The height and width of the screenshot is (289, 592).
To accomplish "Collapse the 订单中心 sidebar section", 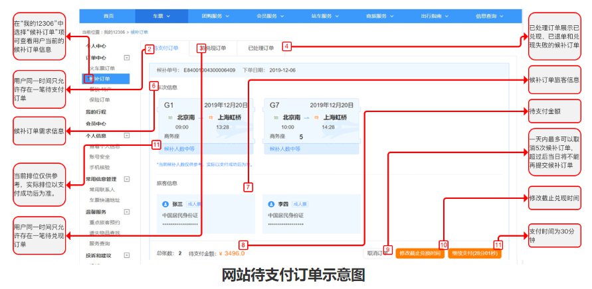I will click(x=126, y=58).
